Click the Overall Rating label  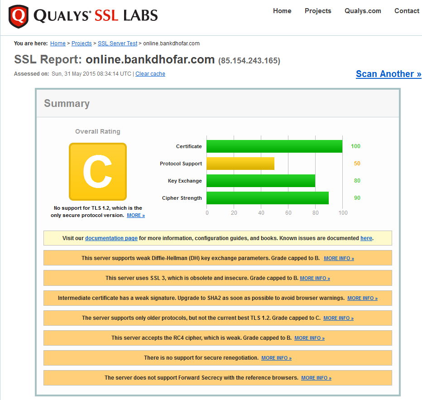click(98, 131)
